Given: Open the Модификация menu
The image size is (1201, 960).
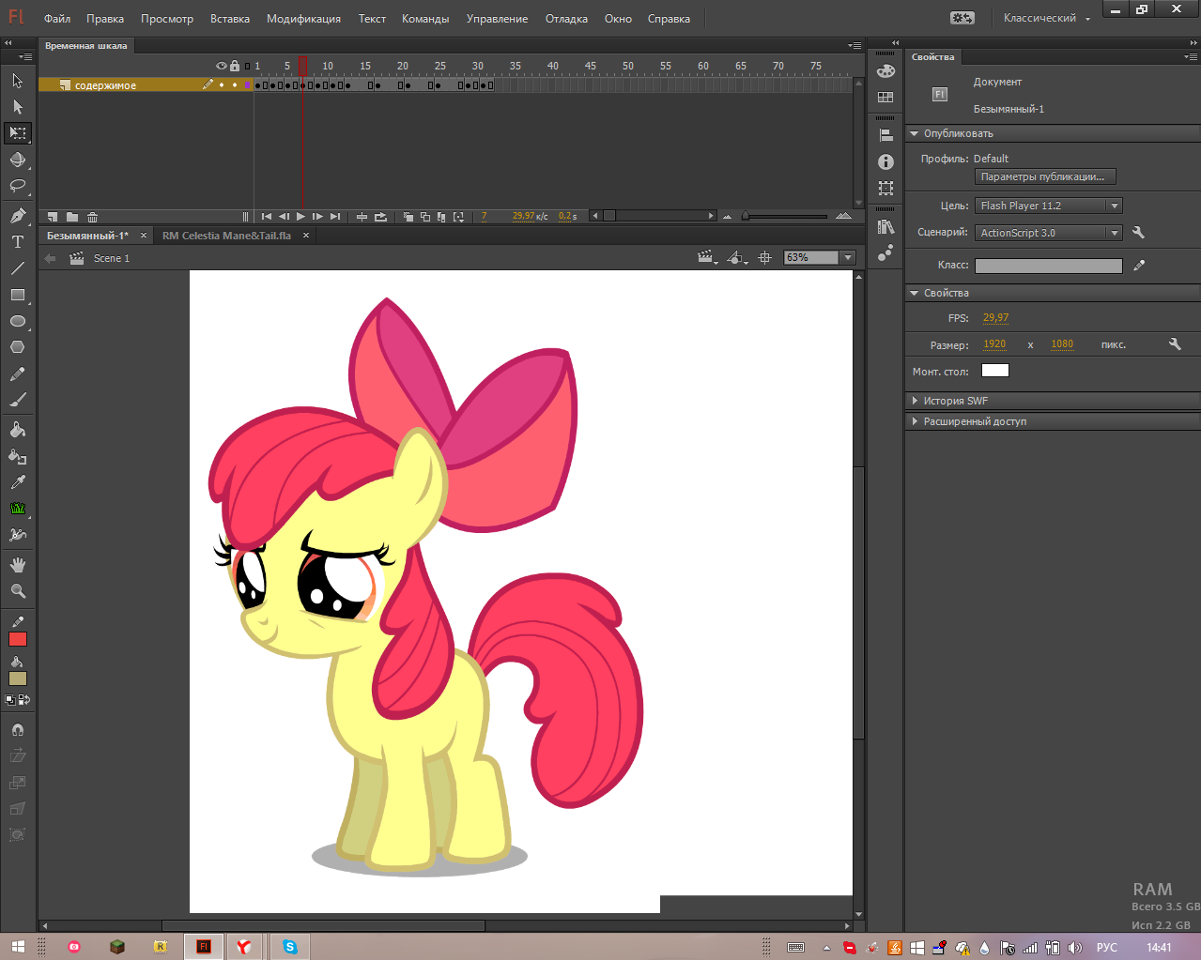Looking at the screenshot, I should click(x=303, y=19).
